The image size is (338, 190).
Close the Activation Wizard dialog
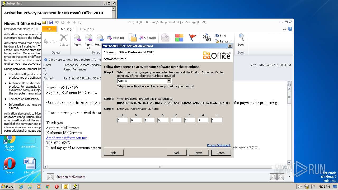pos(230,46)
